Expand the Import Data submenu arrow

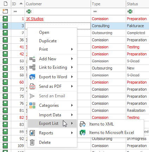[x=72, y=115]
